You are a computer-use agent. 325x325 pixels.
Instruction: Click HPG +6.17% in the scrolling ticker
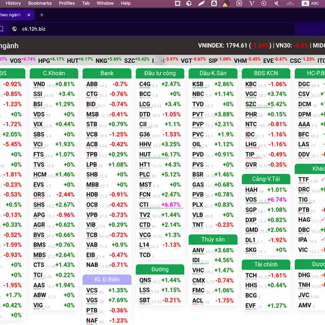tap(51, 60)
